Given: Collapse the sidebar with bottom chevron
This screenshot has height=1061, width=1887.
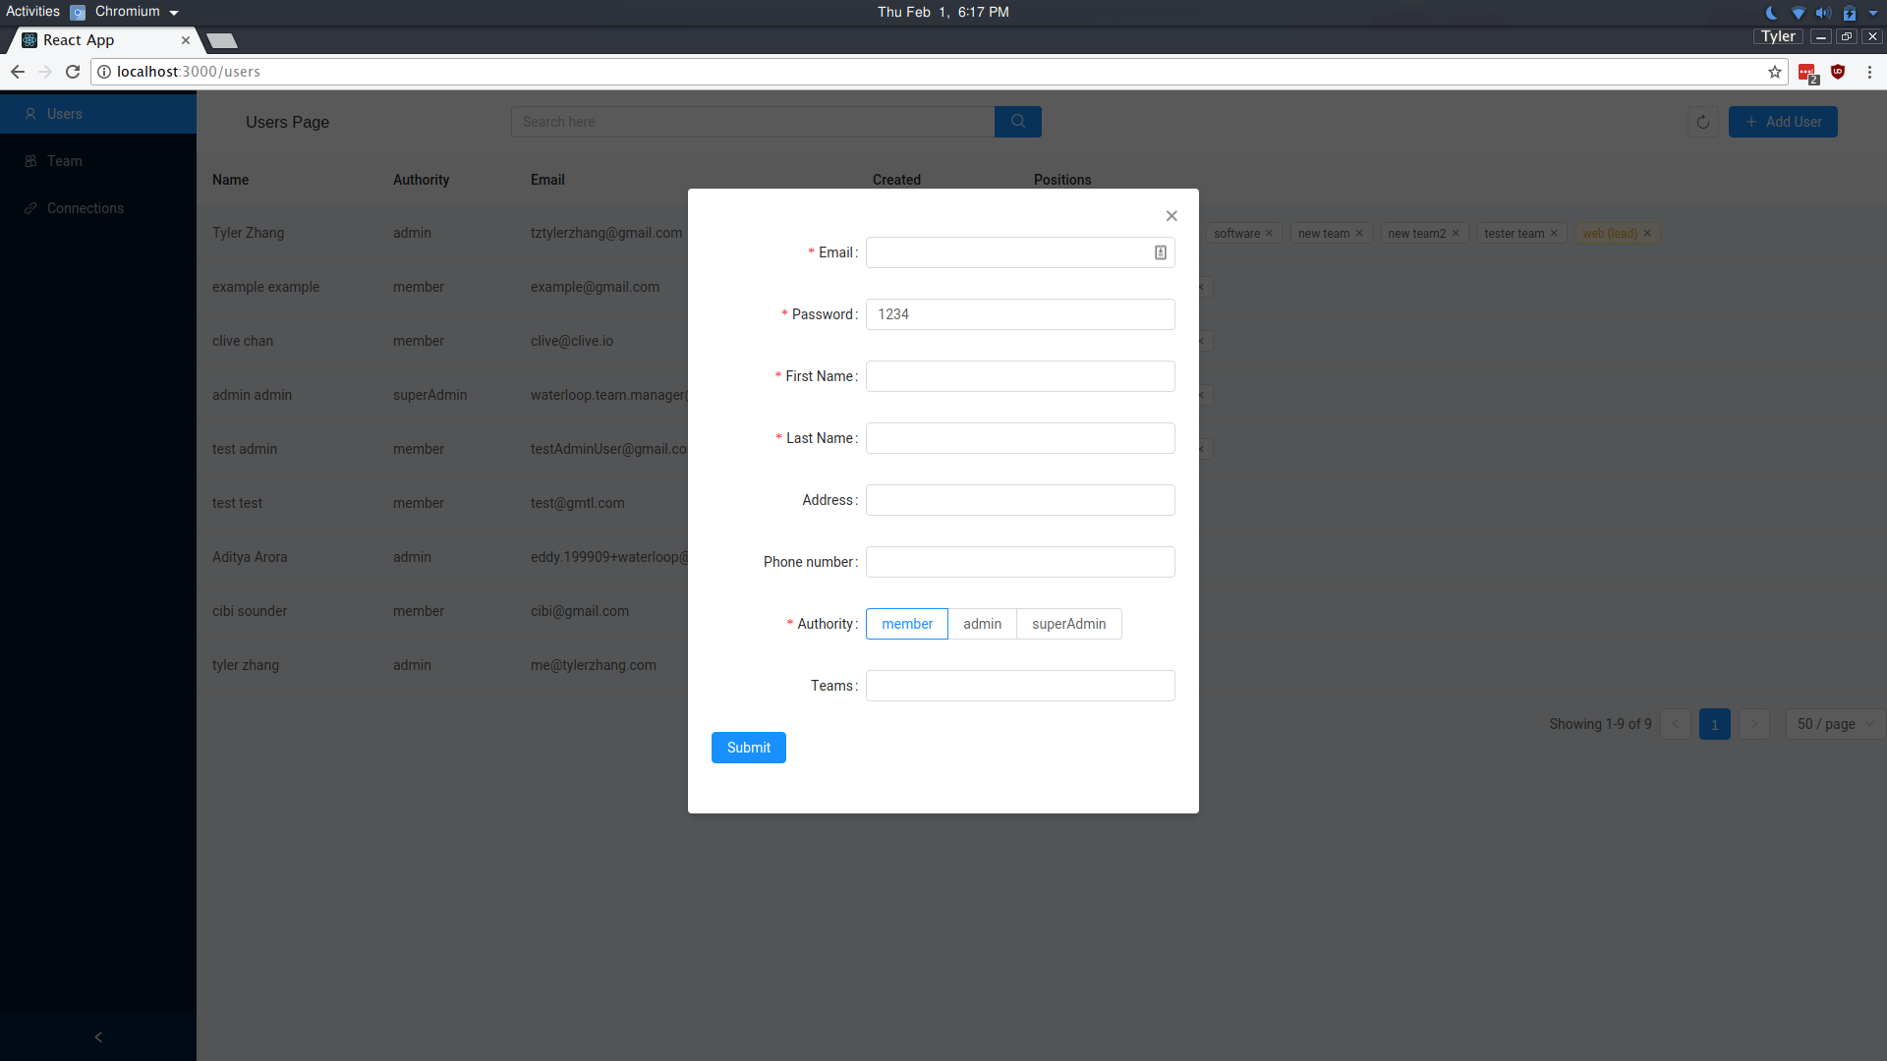Looking at the screenshot, I should (98, 1037).
